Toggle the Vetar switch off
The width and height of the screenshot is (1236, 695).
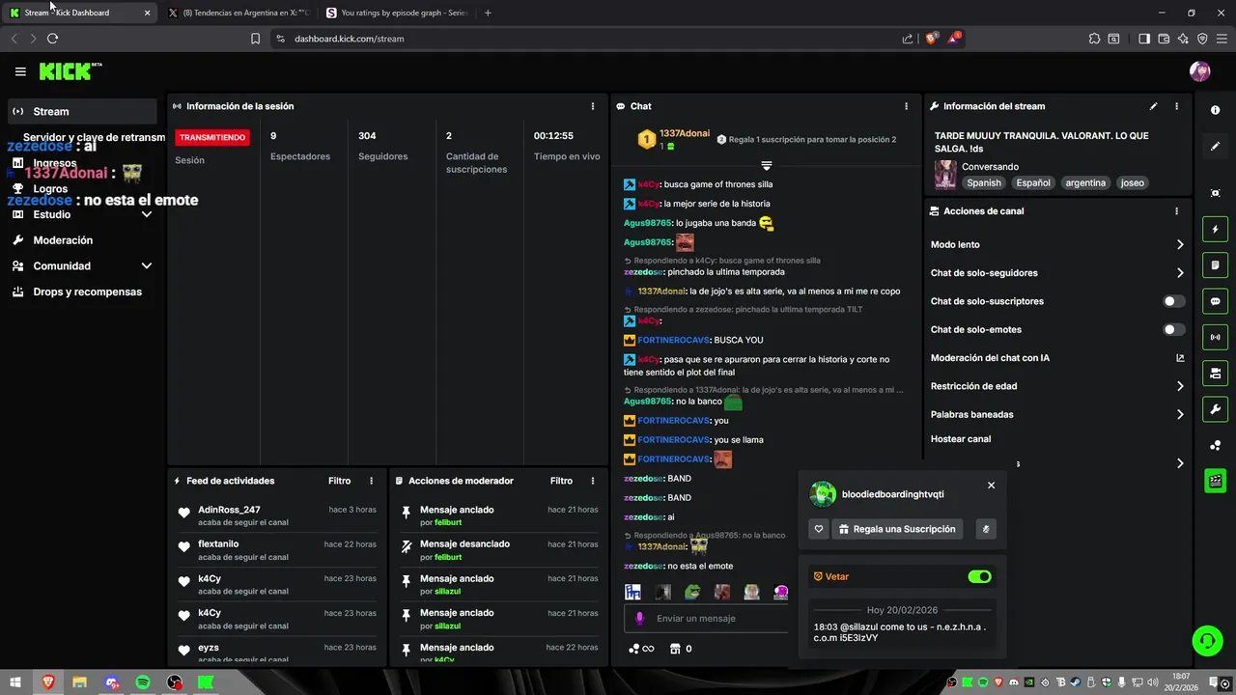tap(979, 576)
